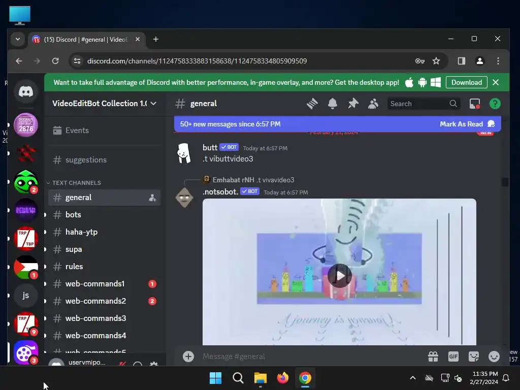This screenshot has height=390, width=520.
Task: Click the chat scrollbar thumb
Action: [505, 182]
